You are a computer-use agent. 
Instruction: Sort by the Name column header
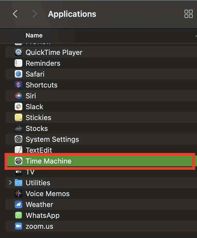34,35
